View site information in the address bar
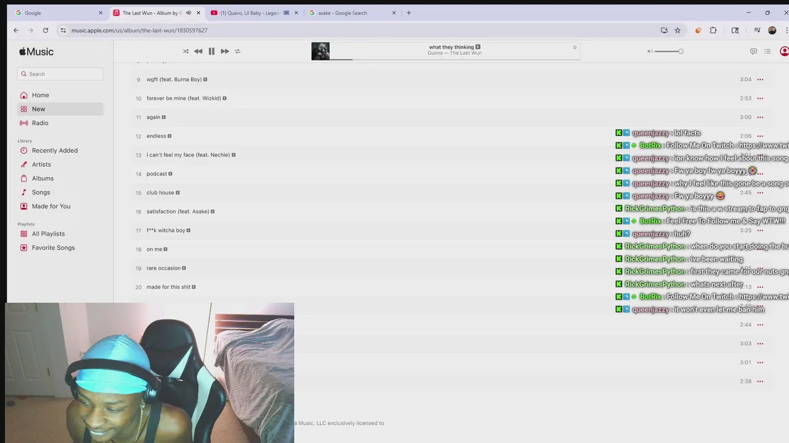Viewport: 789px width, 443px height. click(x=63, y=30)
